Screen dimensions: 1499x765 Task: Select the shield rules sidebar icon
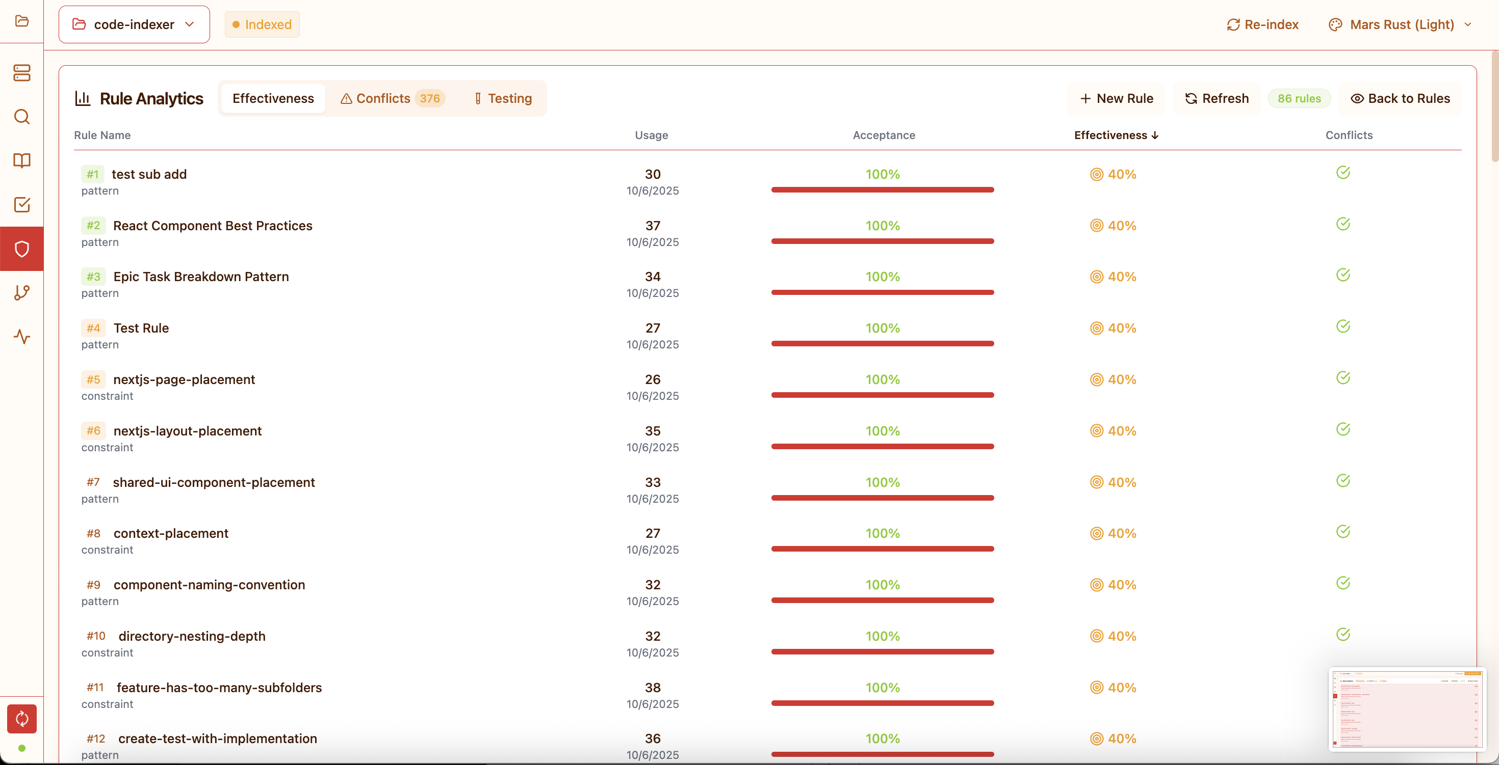[21, 249]
